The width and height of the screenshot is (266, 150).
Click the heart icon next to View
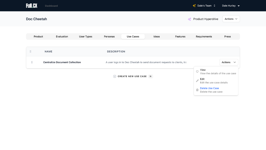tap(197, 72)
